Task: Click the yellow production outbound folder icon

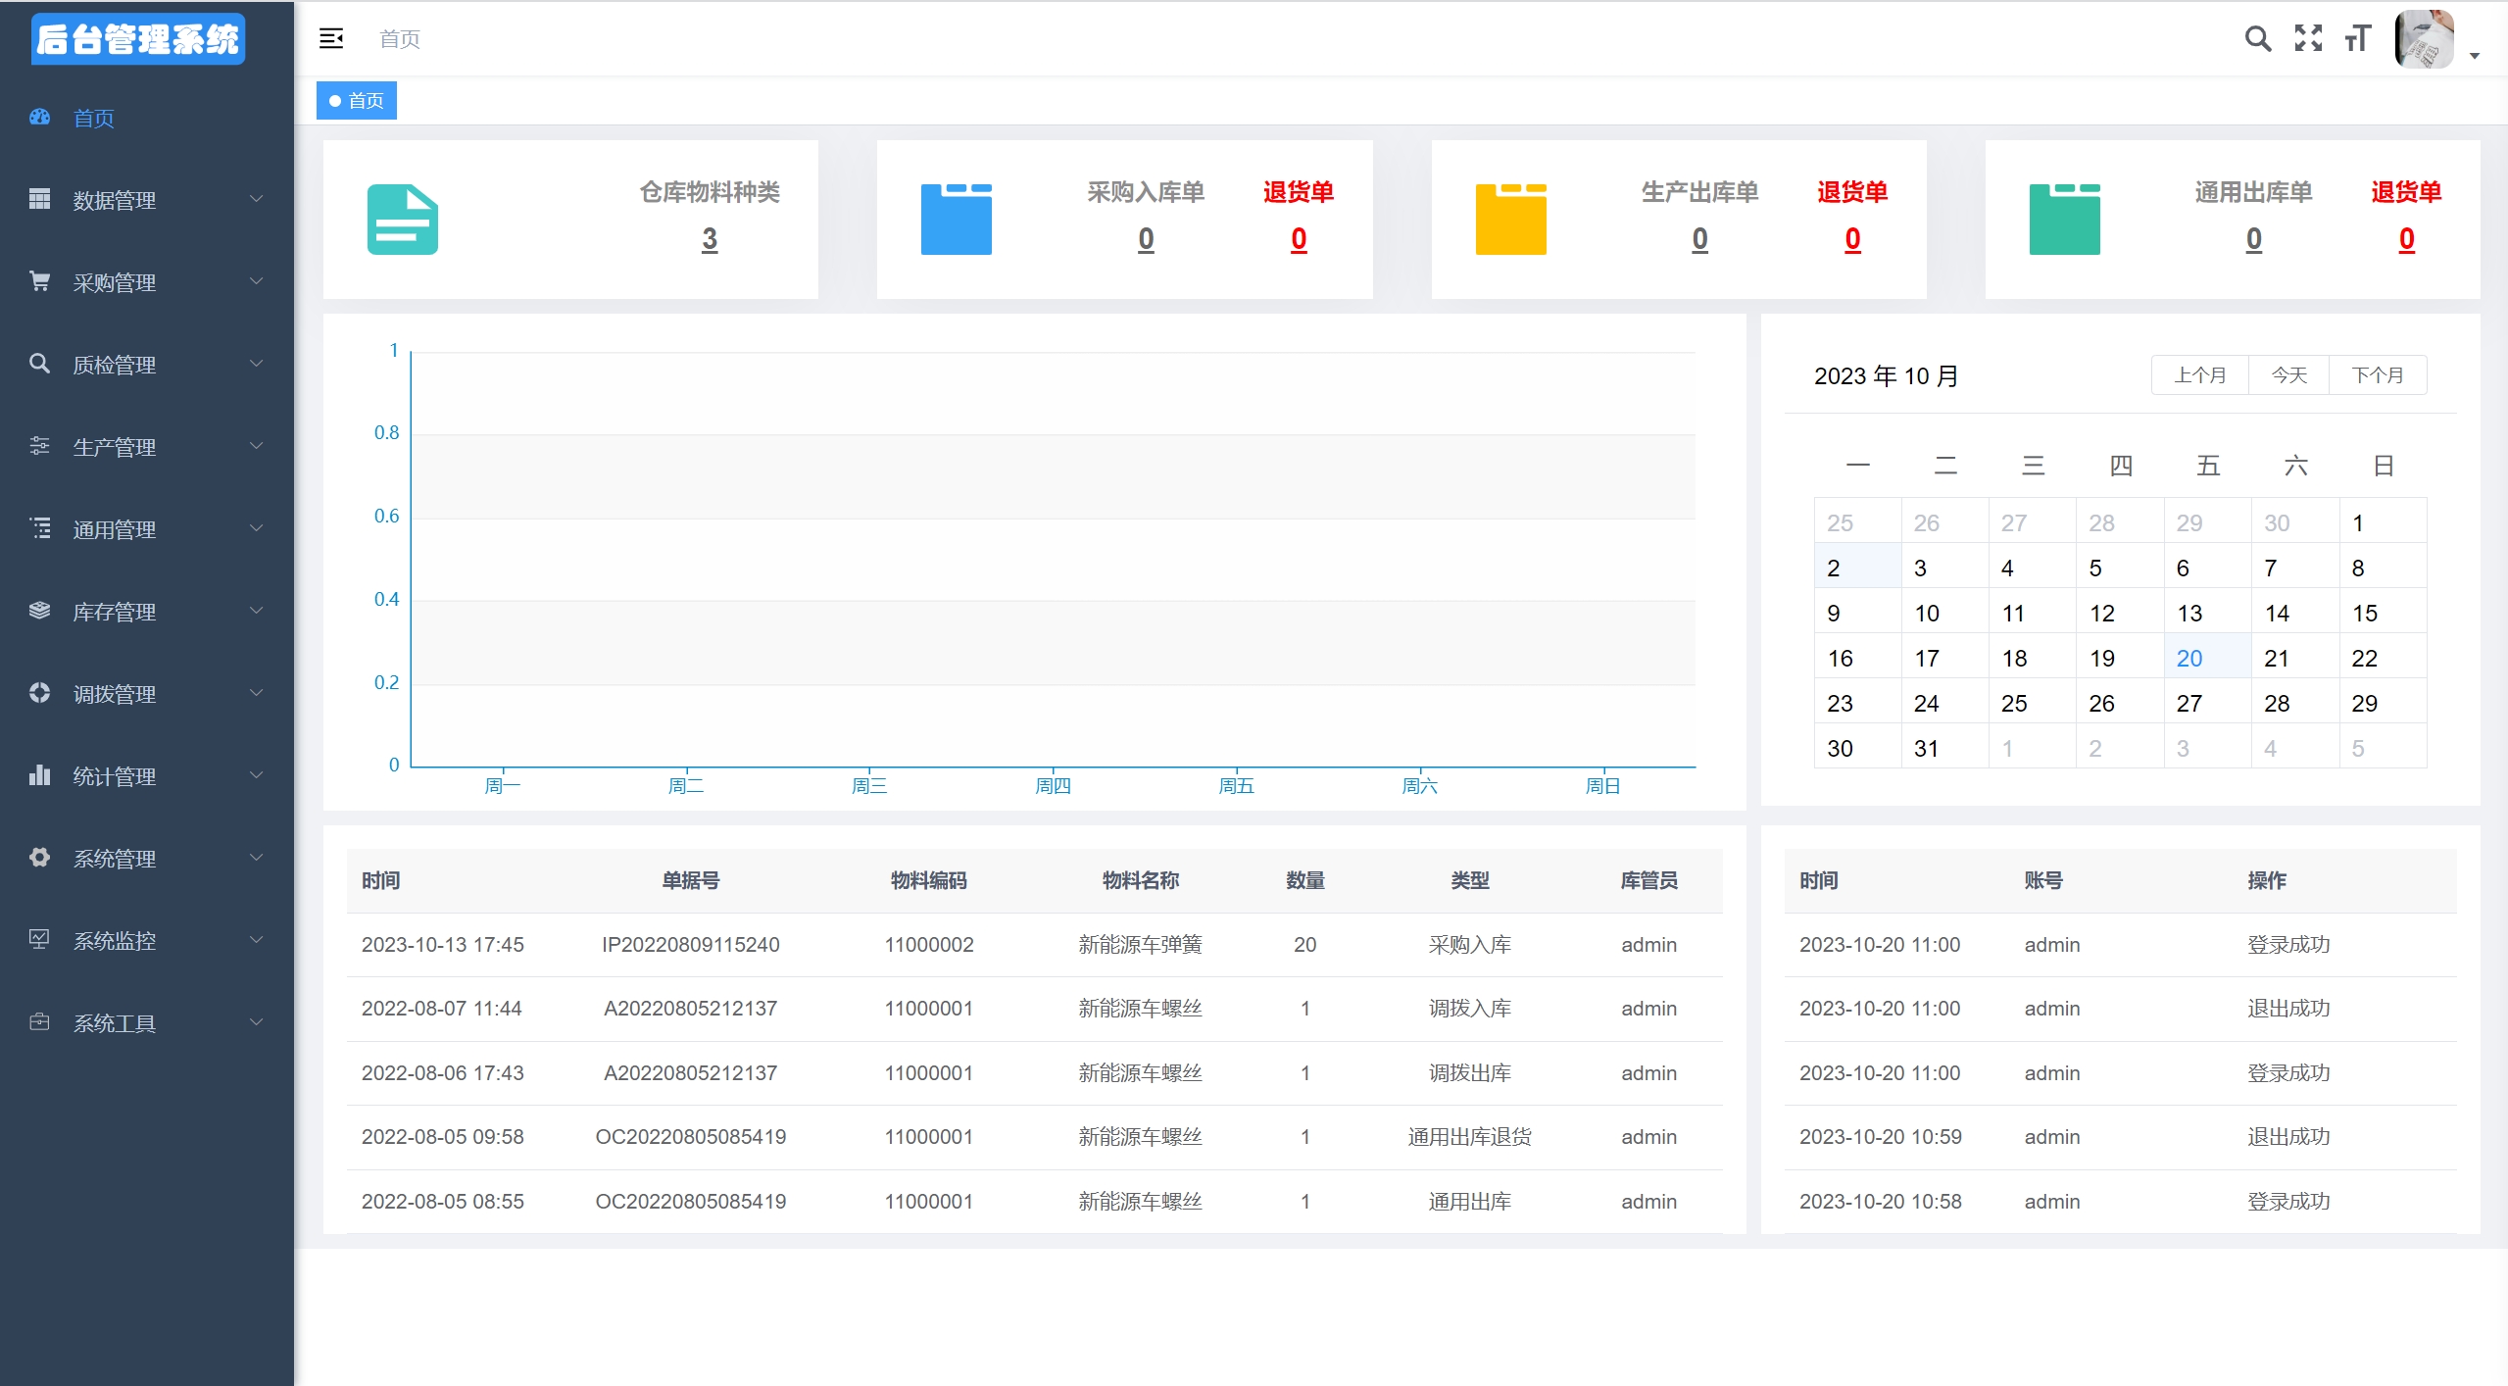Action: pyautogui.click(x=1510, y=220)
